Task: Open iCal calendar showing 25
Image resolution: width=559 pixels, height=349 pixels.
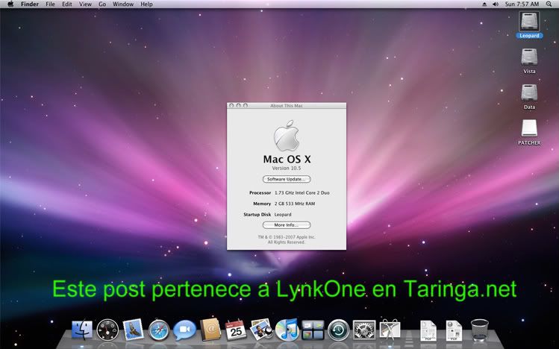Action: pos(236,330)
